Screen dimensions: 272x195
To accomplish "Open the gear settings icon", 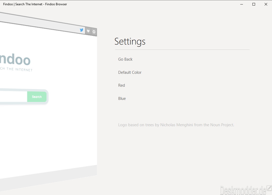I will (94, 32).
